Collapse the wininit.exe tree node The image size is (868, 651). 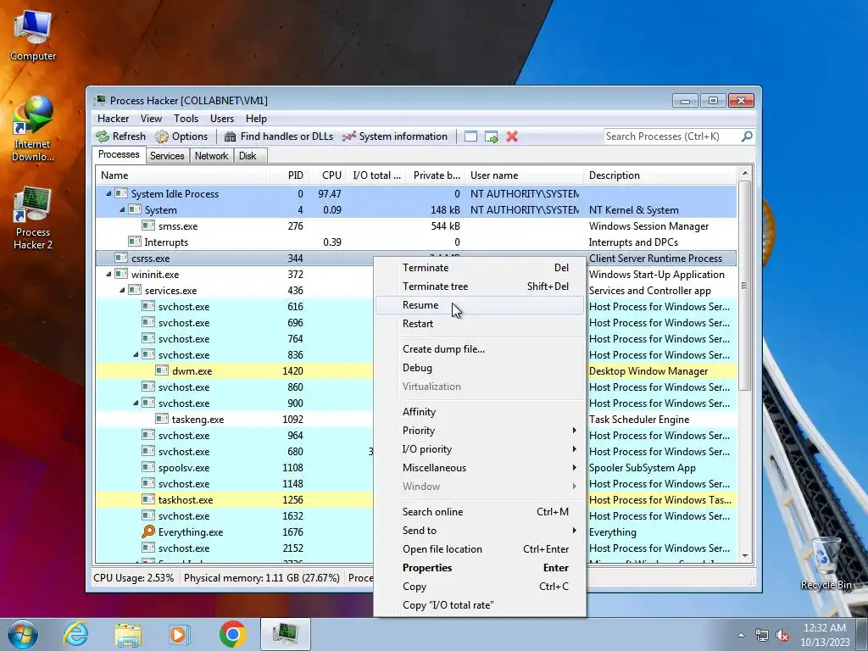108,274
